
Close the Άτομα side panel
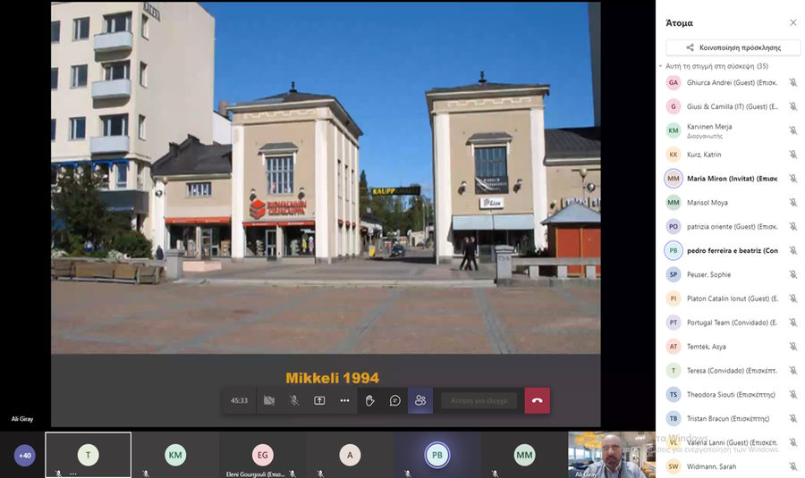(792, 22)
